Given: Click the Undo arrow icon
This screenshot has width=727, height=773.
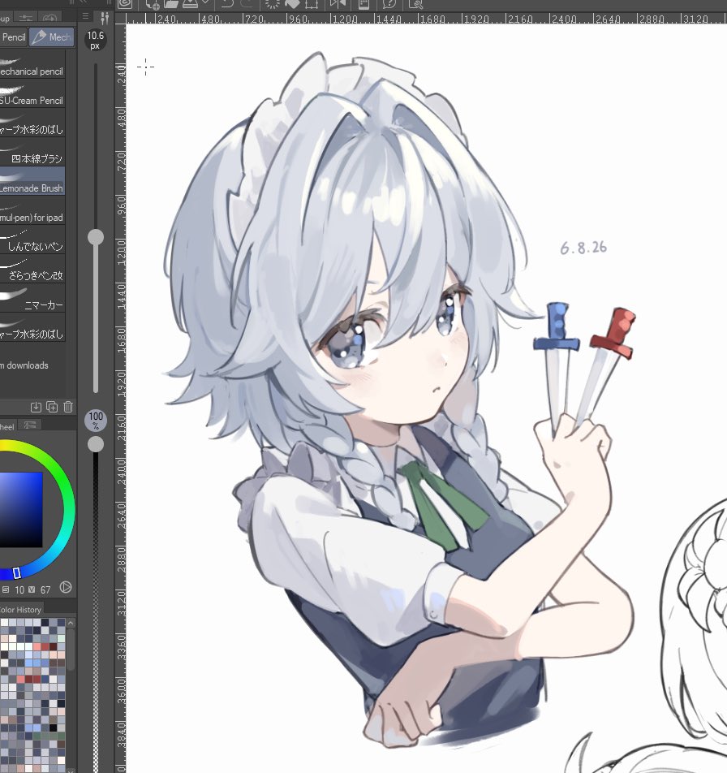Looking at the screenshot, I should tap(227, 4).
